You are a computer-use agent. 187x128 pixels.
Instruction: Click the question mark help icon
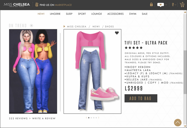(173, 5)
